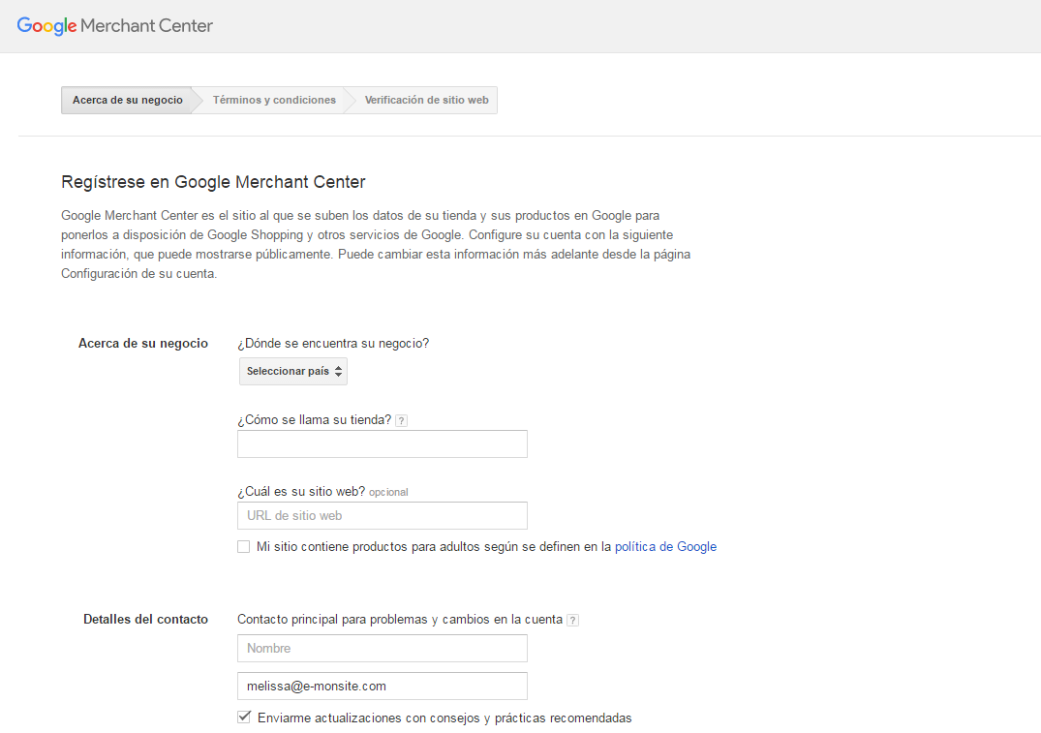Viewport: 1041px width, 733px height.
Task: Click the Contacto principal para problemas label
Action: click(x=400, y=620)
